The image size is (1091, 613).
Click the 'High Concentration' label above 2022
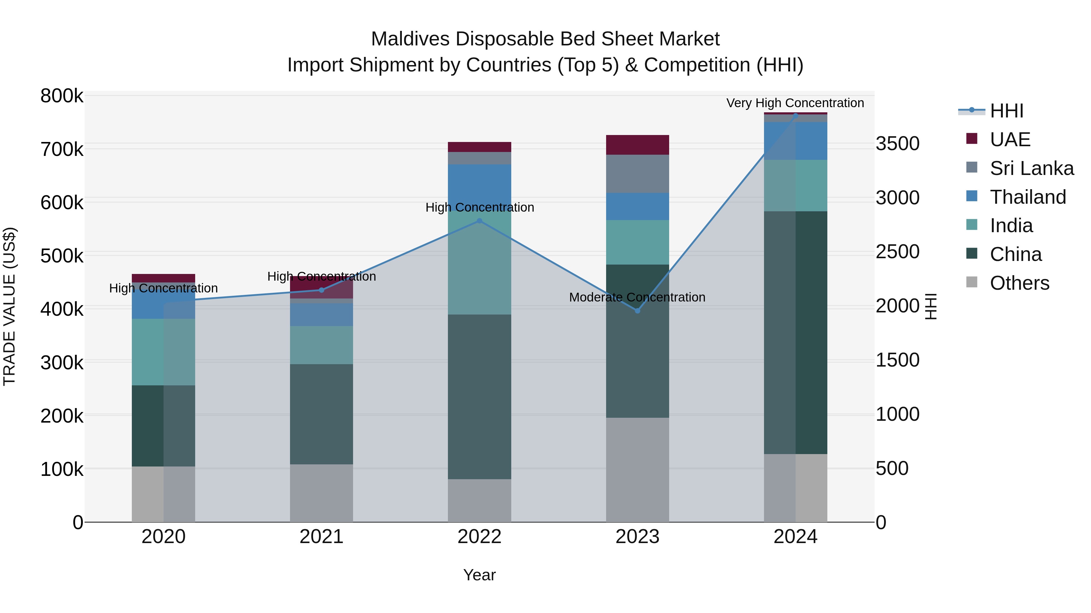coord(480,207)
